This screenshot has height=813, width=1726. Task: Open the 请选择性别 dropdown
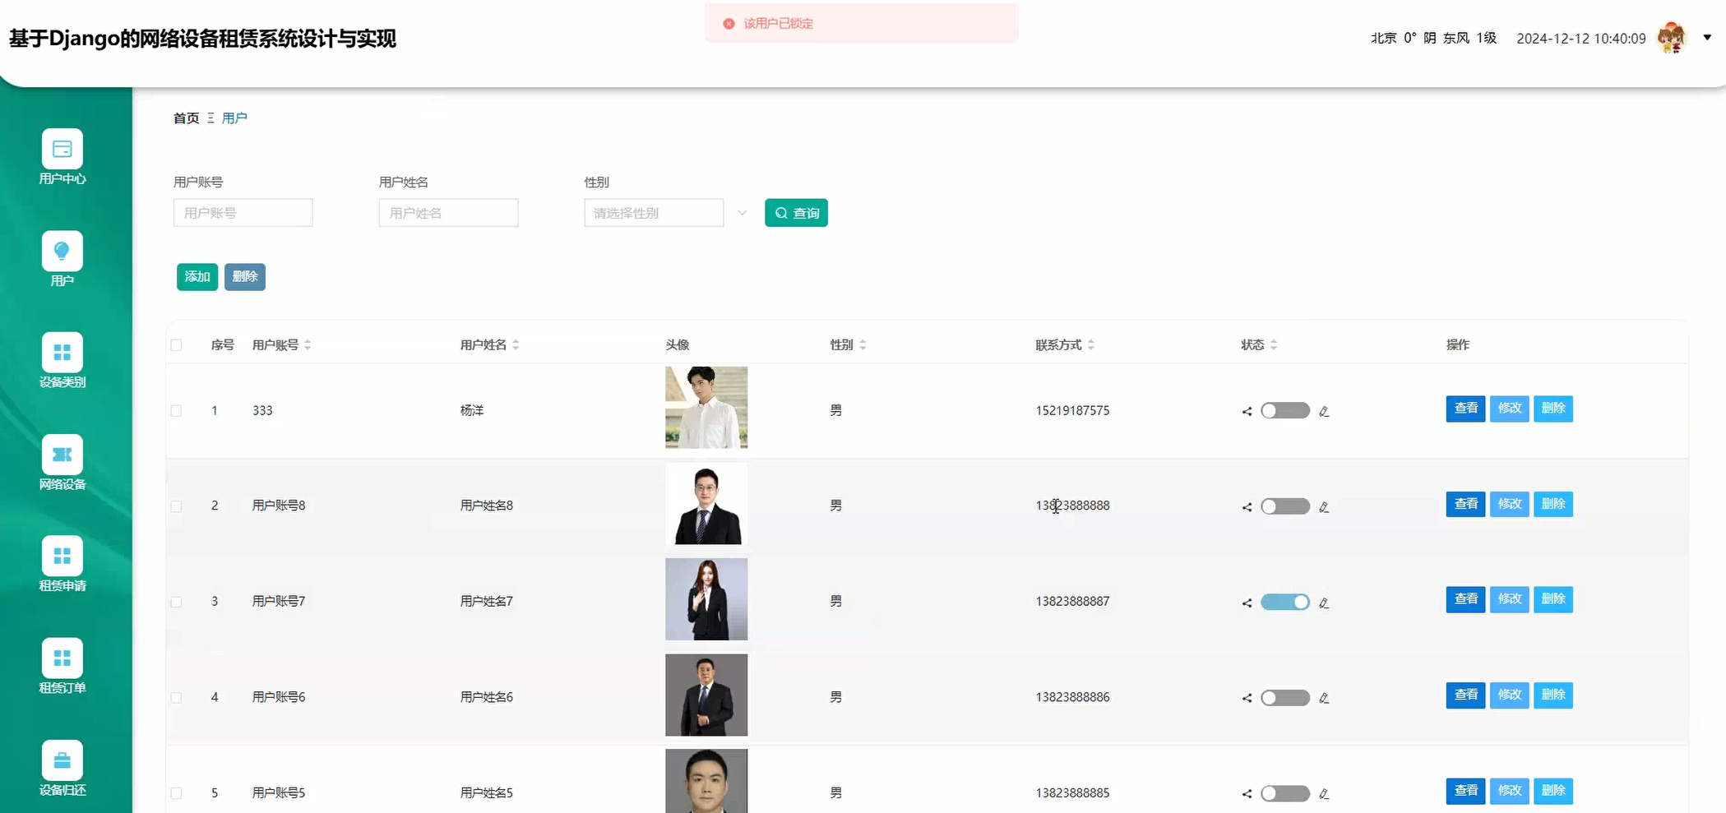pos(655,213)
